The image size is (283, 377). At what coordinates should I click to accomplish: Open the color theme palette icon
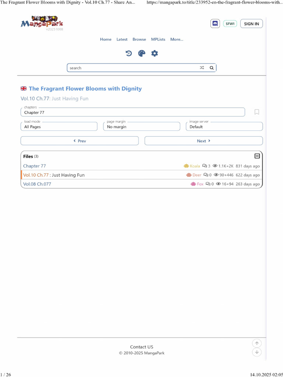pyautogui.click(x=142, y=53)
